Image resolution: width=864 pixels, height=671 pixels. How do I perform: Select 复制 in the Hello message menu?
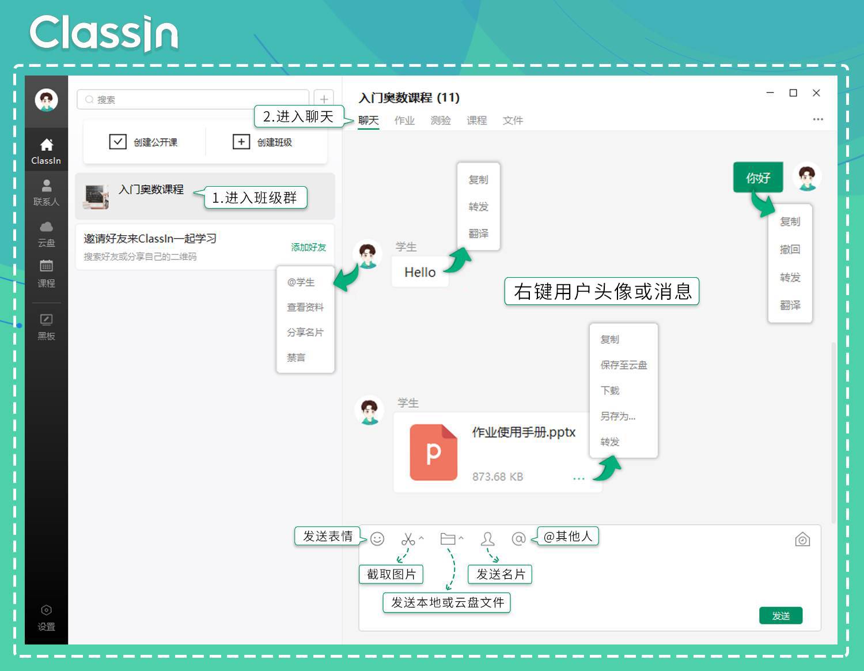(479, 179)
